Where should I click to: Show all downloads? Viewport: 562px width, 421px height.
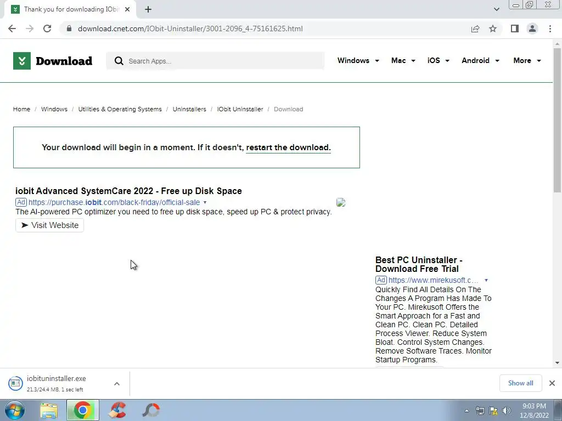point(520,383)
